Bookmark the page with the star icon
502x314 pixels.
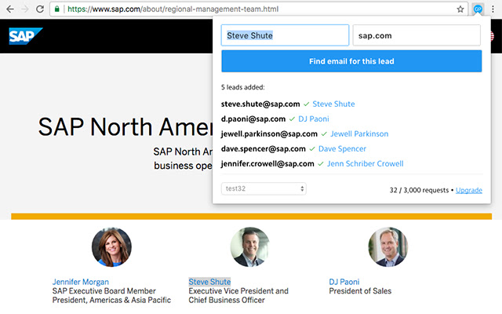click(x=460, y=9)
